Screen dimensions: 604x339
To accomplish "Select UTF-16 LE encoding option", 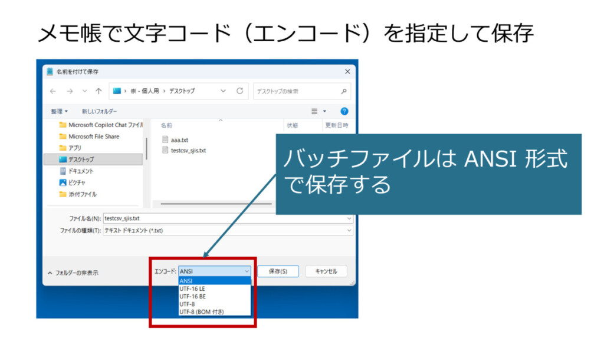I will [192, 289].
